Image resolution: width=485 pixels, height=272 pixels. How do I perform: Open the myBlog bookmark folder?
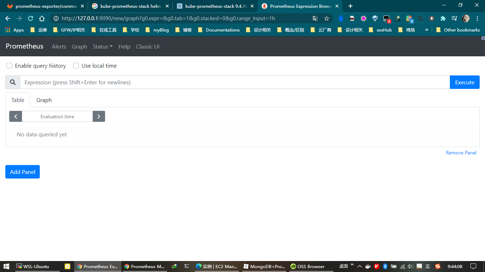157,30
